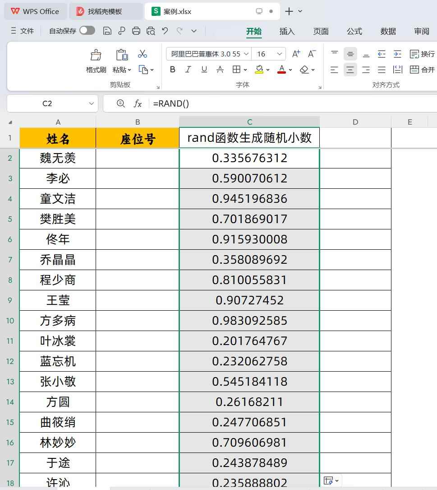Open the 审阅 (Review) ribbon tab
This screenshot has height=490, width=437.
tap(422, 31)
